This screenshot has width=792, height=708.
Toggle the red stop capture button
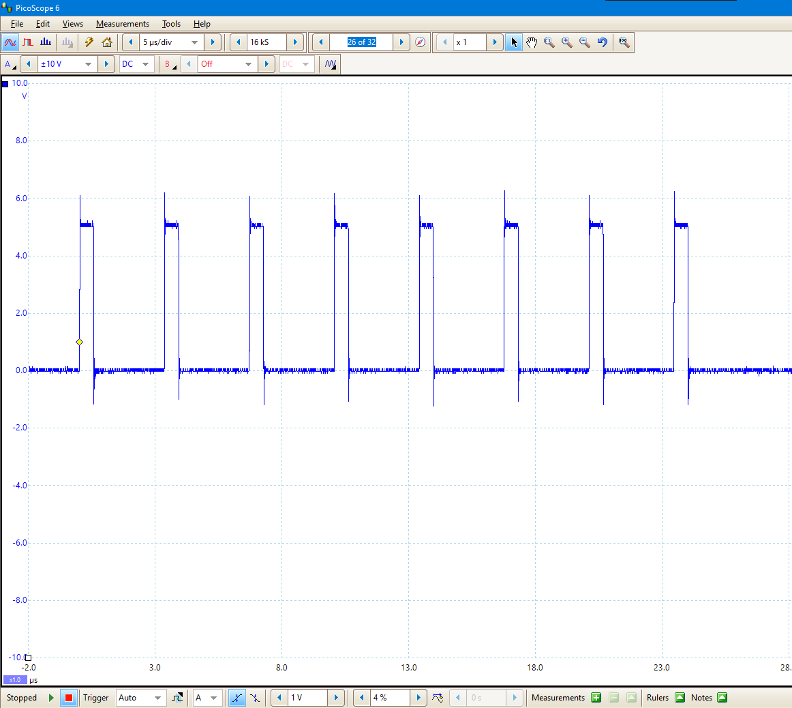click(x=69, y=698)
